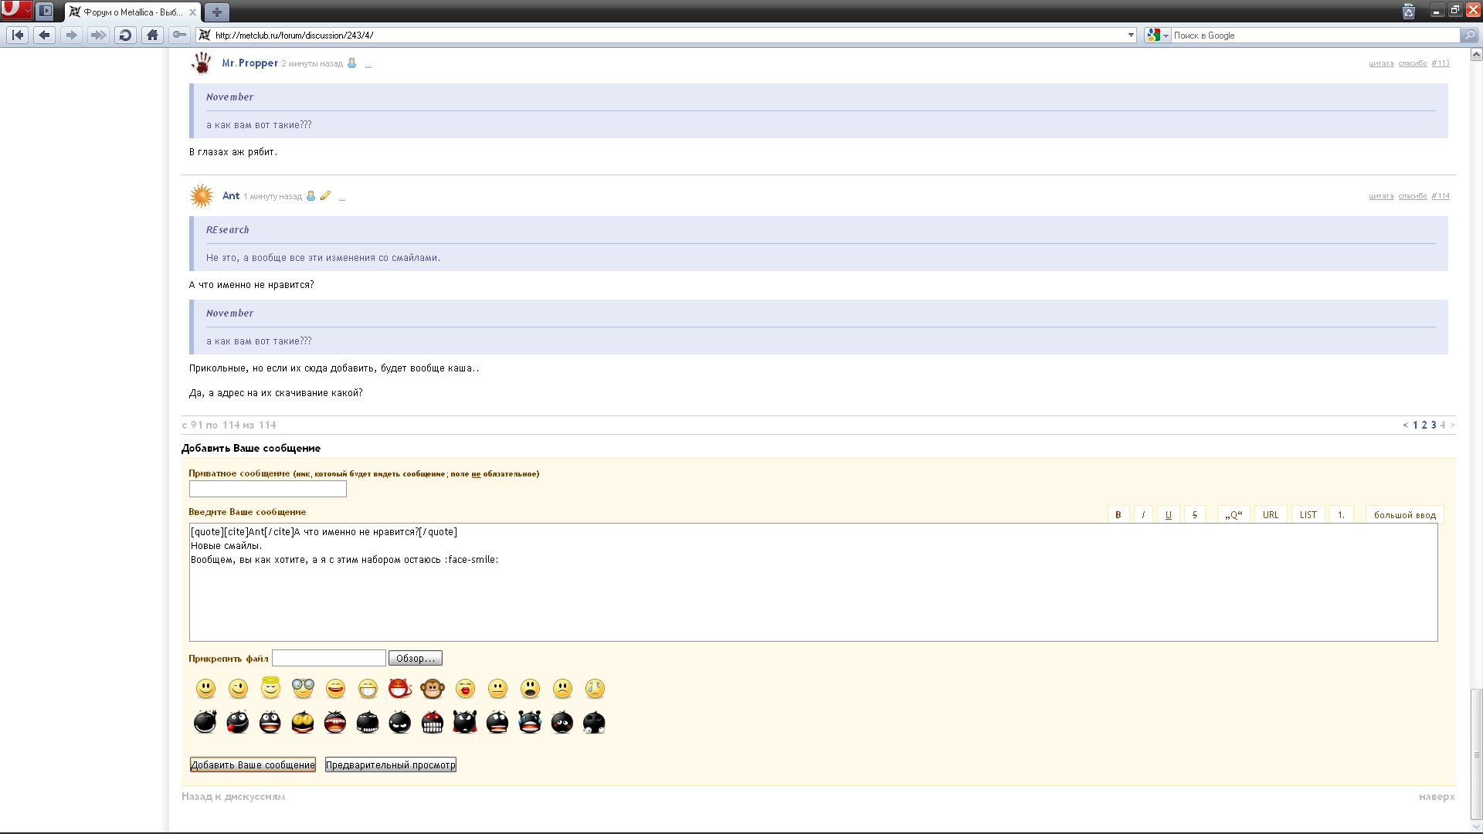Insert the yellow crying smiley
This screenshot has height=834, width=1483.
click(595, 688)
